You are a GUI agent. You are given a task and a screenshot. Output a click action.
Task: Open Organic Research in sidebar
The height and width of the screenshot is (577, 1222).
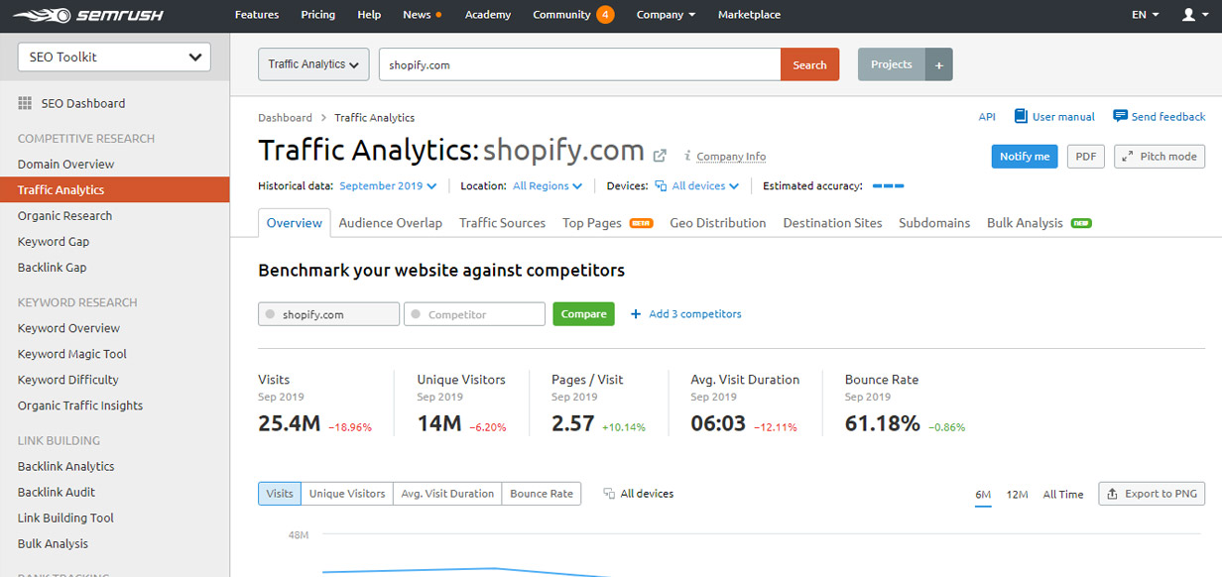[64, 216]
